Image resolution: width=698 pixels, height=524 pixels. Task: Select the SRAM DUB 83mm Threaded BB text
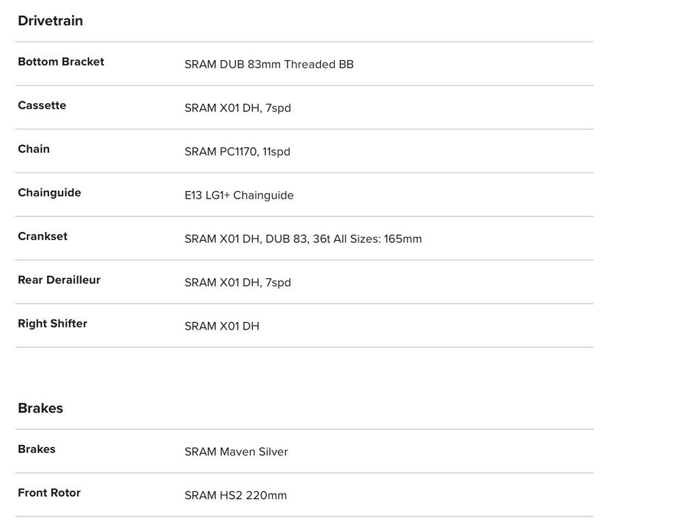tap(269, 64)
